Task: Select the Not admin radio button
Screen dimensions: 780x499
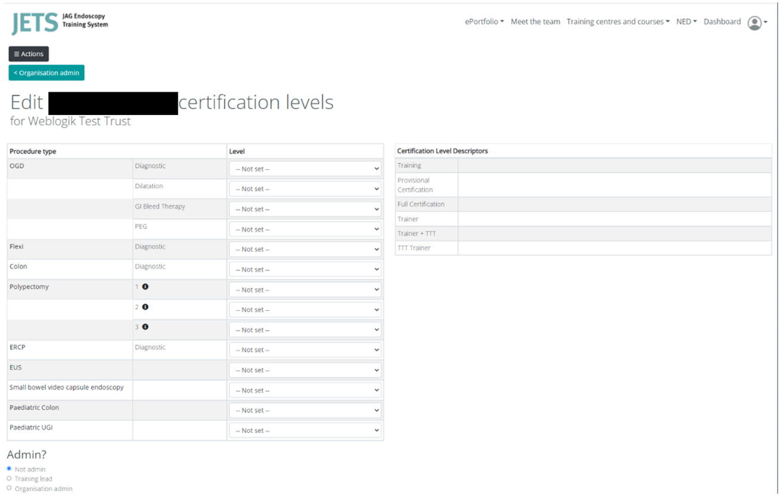Action: [9, 469]
